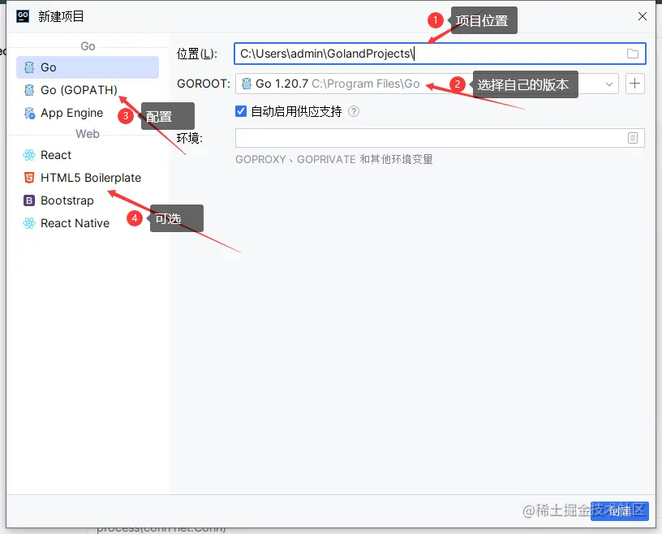Click the 位置 path input field
The width and height of the screenshot is (662, 534).
[440, 54]
